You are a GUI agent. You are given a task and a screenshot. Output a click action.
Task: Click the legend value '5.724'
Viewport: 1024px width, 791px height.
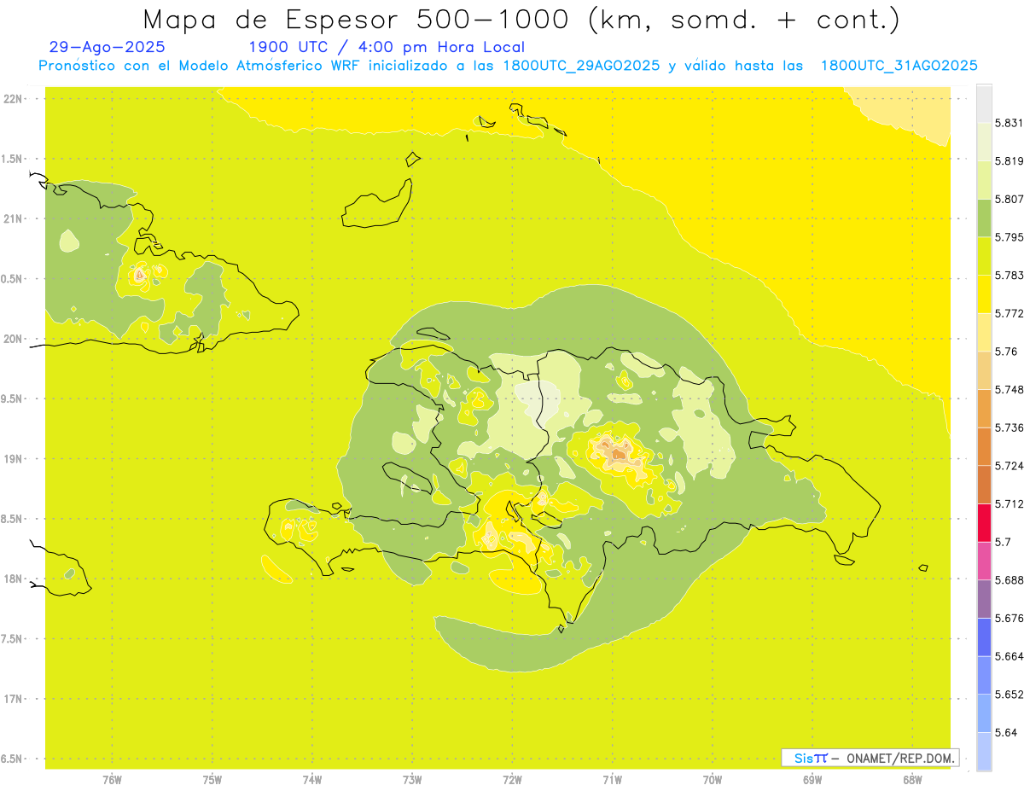click(x=1009, y=466)
